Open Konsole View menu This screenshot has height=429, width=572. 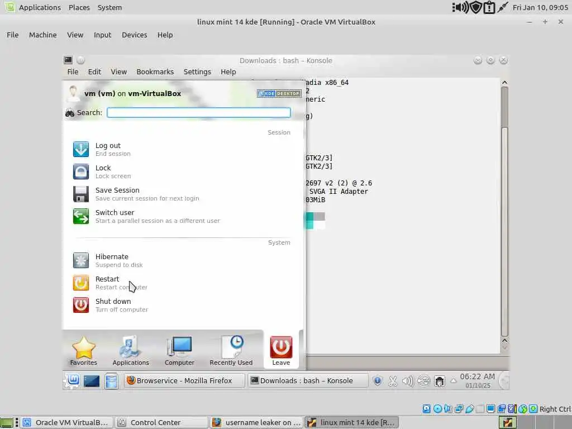pyautogui.click(x=118, y=72)
